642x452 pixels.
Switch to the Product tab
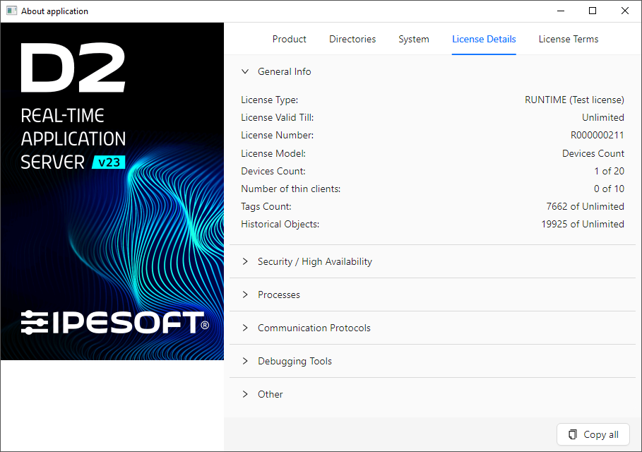289,40
